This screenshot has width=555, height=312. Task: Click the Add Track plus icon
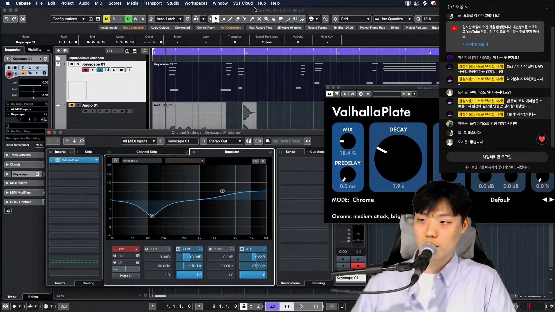58,51
